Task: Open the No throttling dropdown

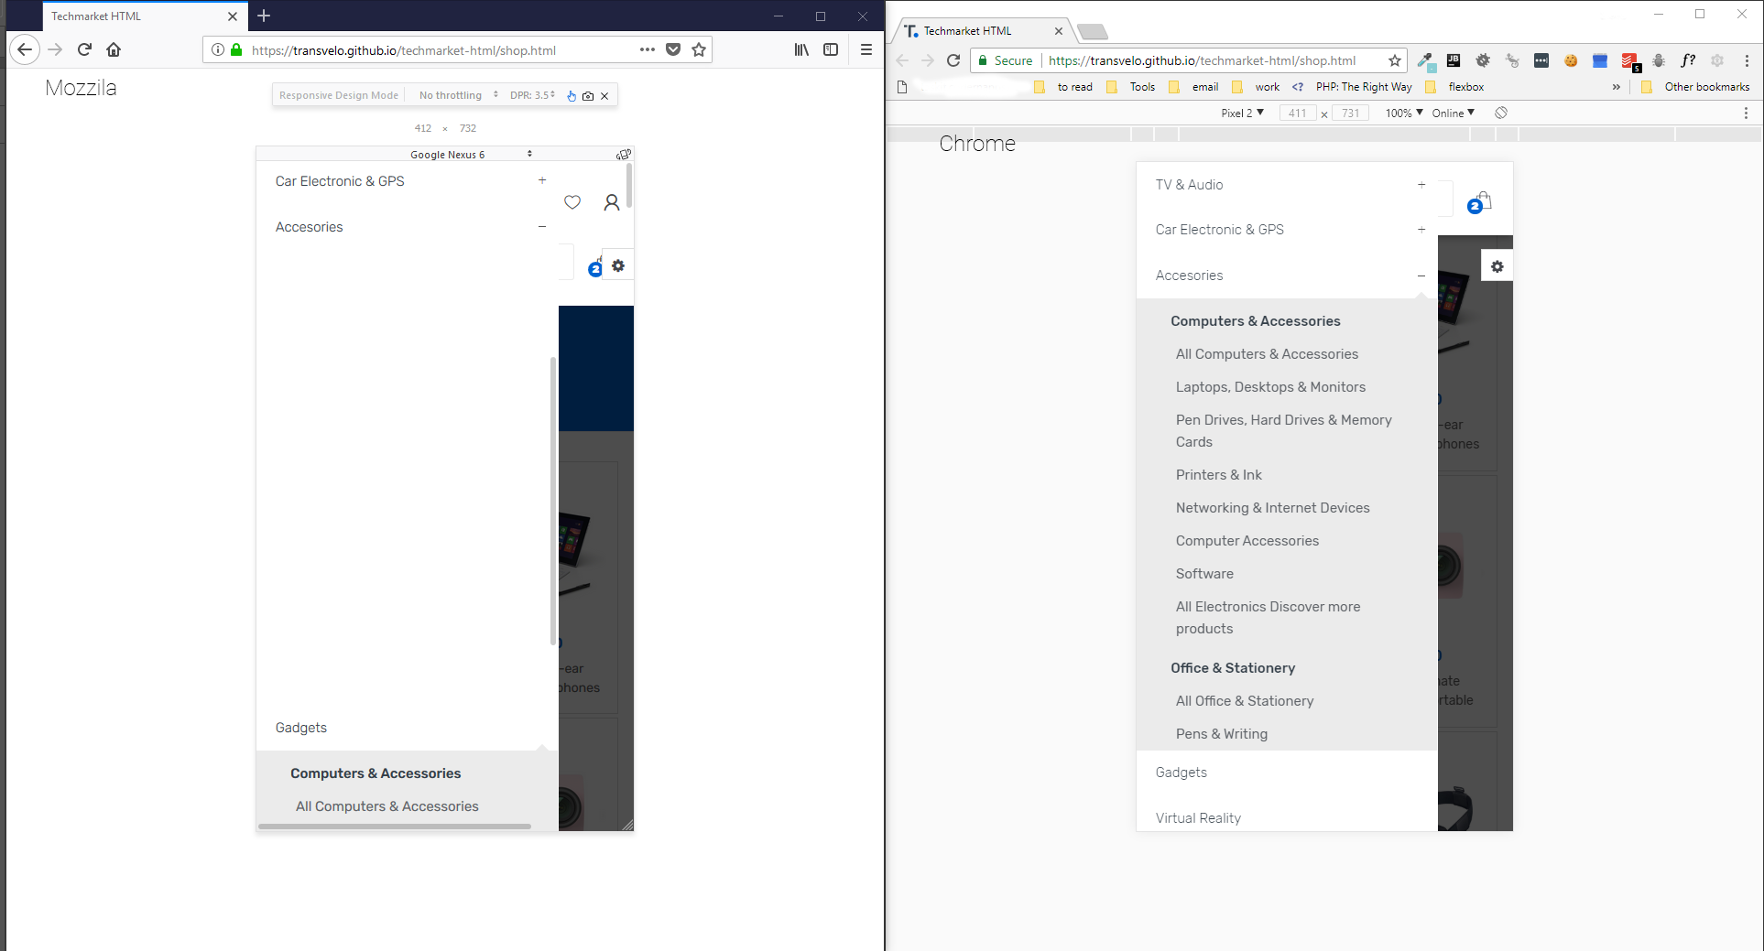Action: (x=458, y=95)
